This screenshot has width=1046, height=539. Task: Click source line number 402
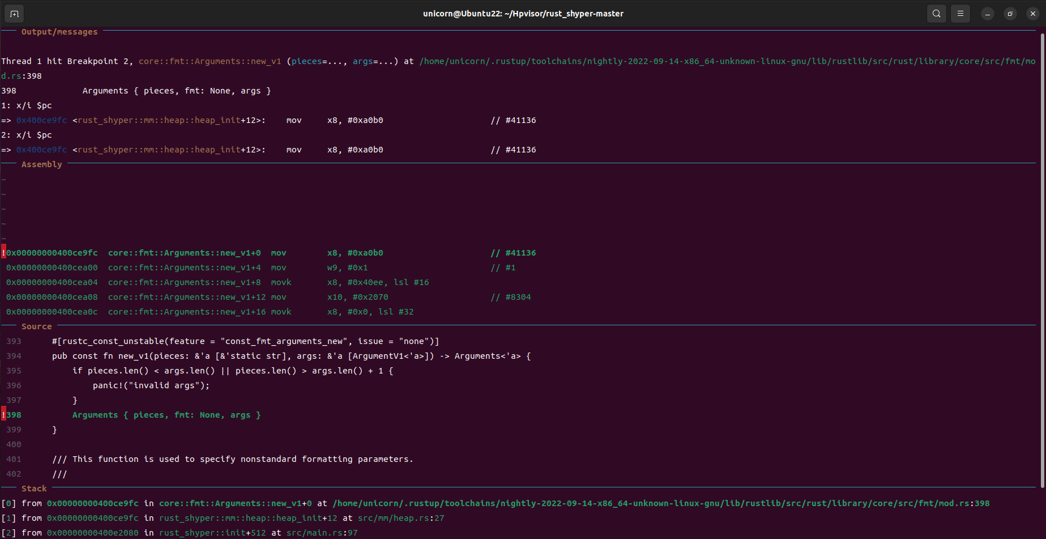(14, 474)
